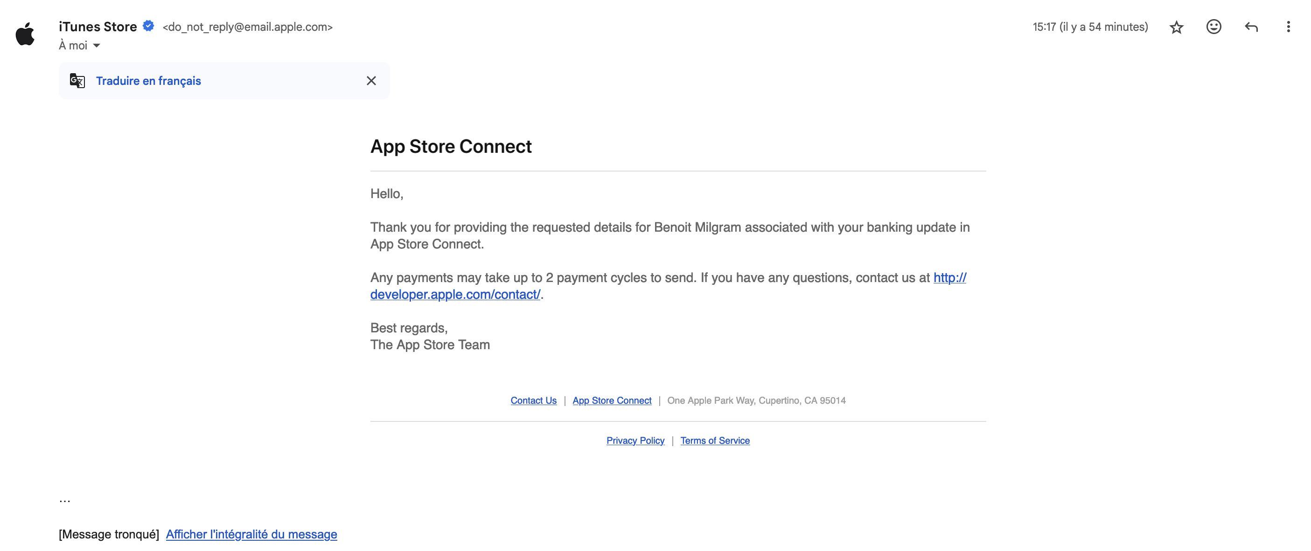Click the 15:17 email timestamp

[x=1089, y=27]
